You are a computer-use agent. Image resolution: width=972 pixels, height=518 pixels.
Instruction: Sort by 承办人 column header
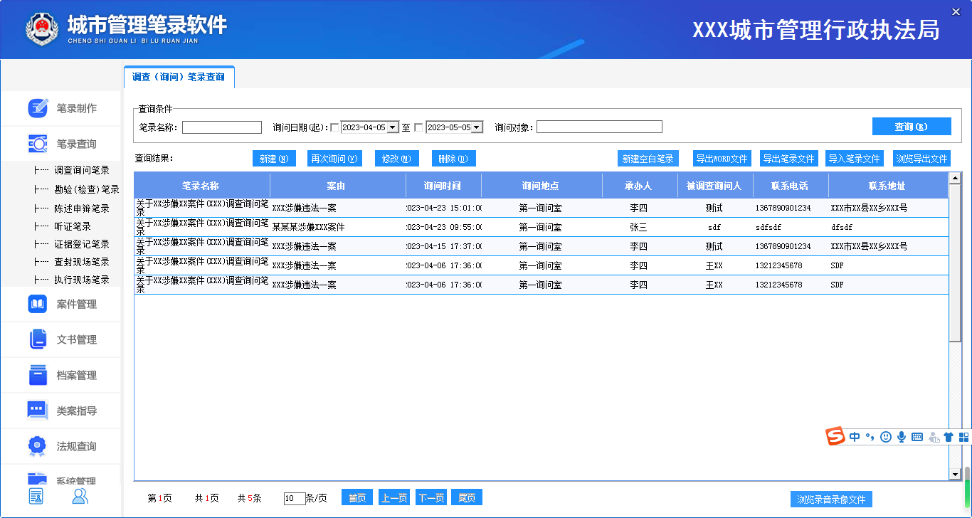pos(638,186)
